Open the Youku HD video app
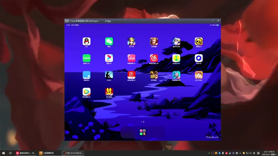This screenshot has width=278, height=156. click(x=109, y=58)
